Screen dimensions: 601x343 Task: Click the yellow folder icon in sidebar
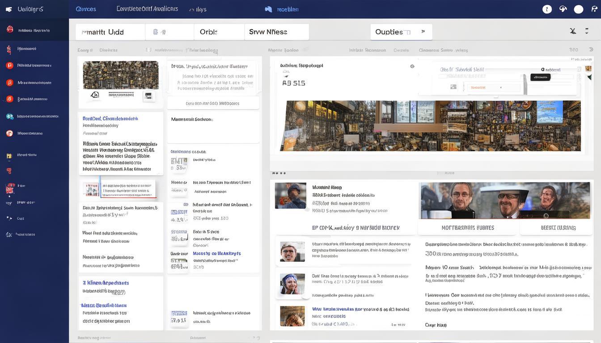tap(9, 156)
